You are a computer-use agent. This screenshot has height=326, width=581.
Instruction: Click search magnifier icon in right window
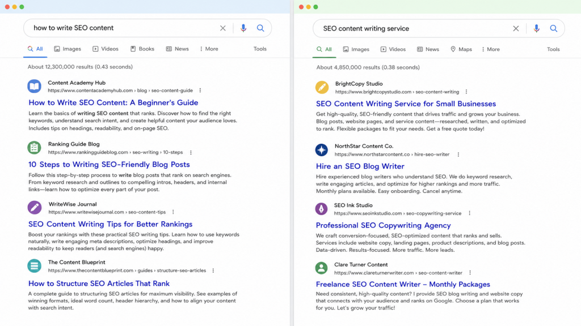tap(554, 28)
